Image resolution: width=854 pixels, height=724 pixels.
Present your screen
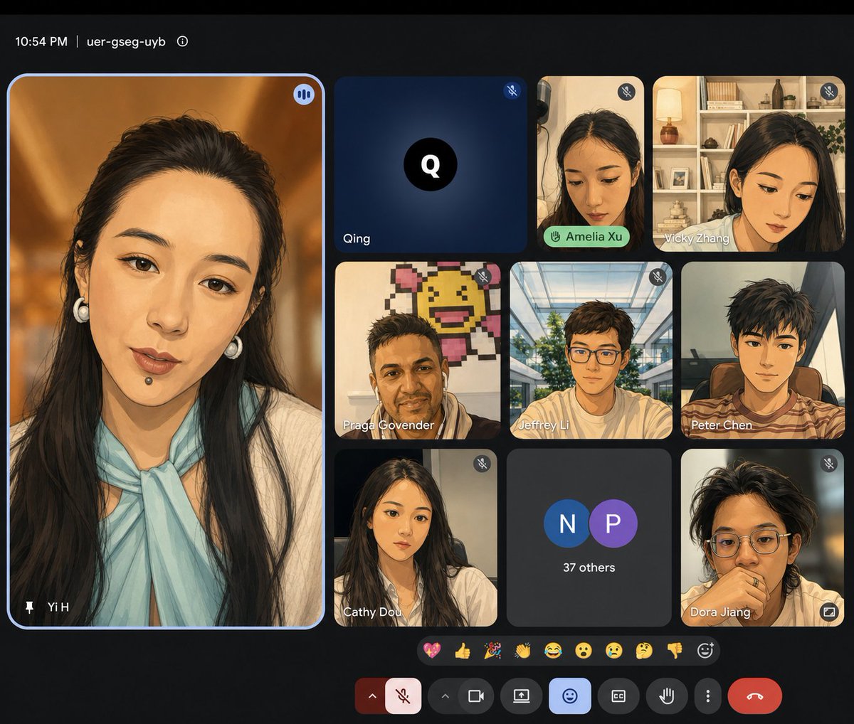click(x=522, y=696)
